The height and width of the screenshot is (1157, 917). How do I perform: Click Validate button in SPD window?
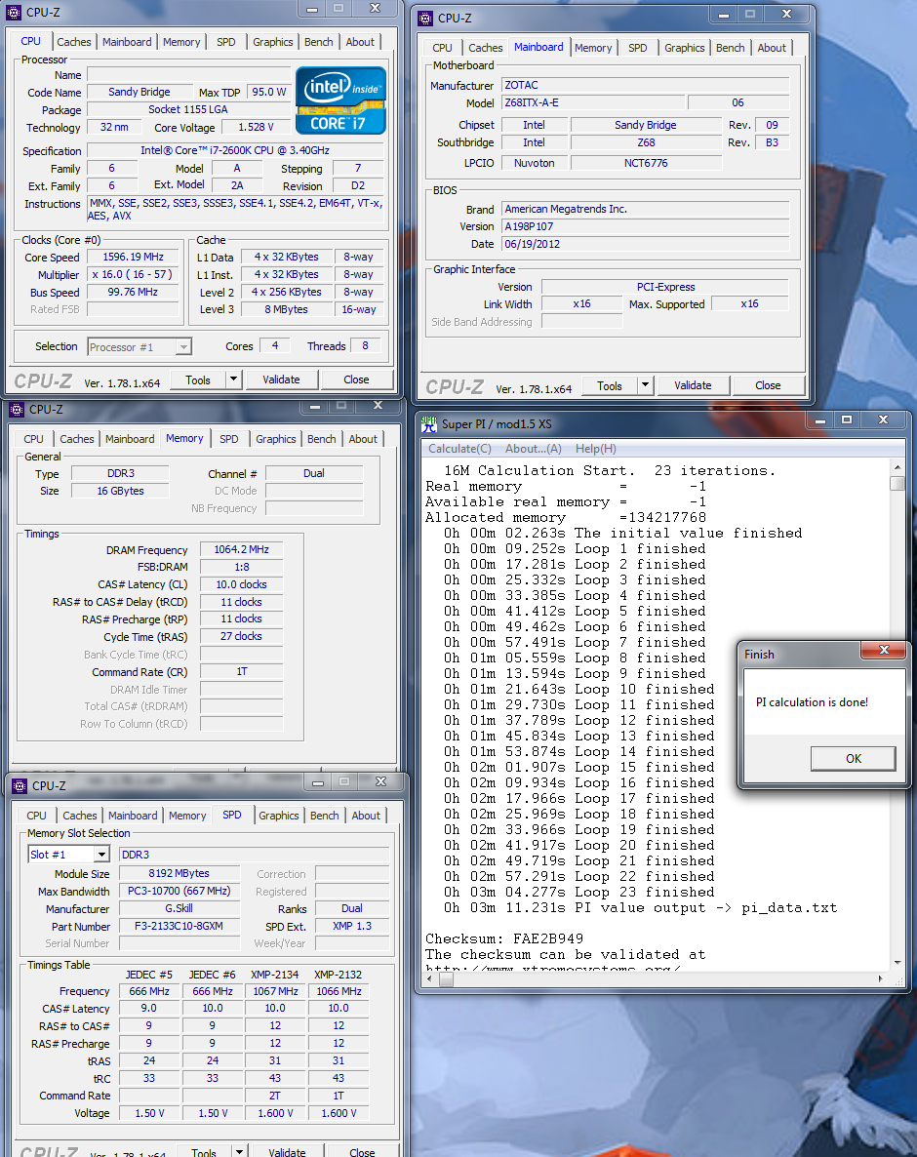tap(287, 1151)
